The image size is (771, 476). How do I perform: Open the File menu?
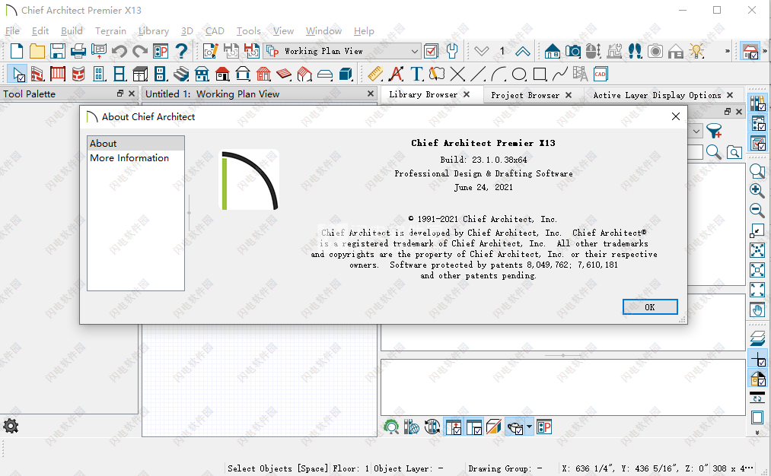[x=12, y=31]
